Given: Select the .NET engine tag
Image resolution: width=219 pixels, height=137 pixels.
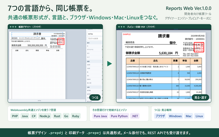Looking at the screenshot, I should coord(135,116).
